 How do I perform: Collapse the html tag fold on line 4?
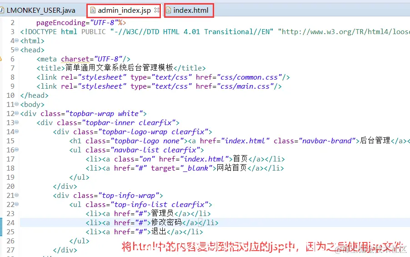17,40
